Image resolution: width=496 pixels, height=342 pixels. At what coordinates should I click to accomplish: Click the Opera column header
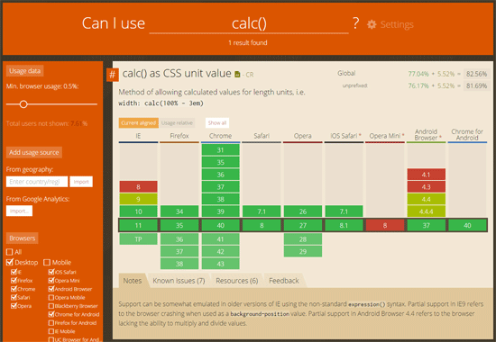(x=303, y=136)
